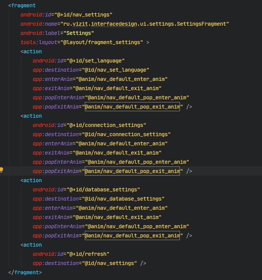Click the opening fragment tag
The height and width of the screenshot is (280, 262).
pyautogui.click(x=22, y=5)
